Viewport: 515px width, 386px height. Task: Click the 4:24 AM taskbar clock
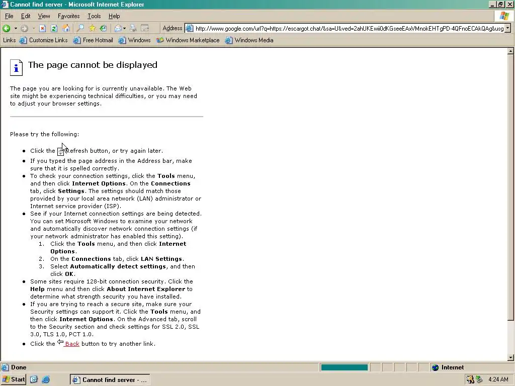498,379
